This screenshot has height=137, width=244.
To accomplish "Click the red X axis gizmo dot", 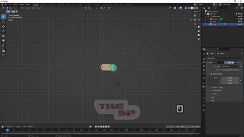I will pos(199,20).
